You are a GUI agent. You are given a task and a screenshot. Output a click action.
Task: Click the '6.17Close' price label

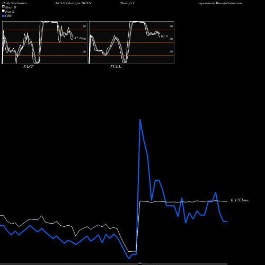240,200
